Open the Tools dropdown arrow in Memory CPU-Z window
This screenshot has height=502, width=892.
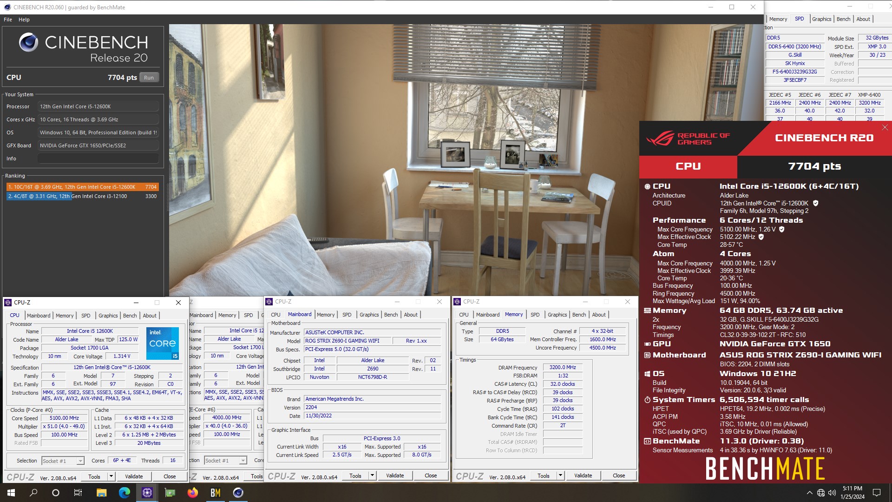(560, 476)
